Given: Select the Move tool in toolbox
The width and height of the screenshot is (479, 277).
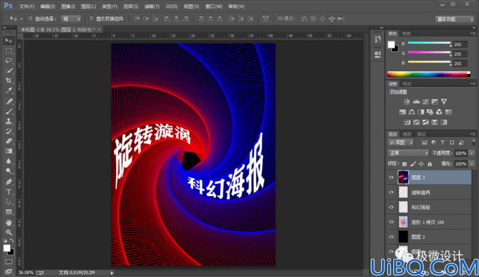Looking at the screenshot, I should [x=9, y=41].
